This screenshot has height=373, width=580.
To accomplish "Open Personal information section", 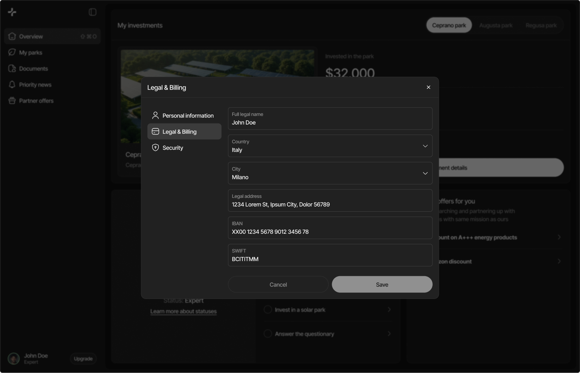I will (x=184, y=115).
